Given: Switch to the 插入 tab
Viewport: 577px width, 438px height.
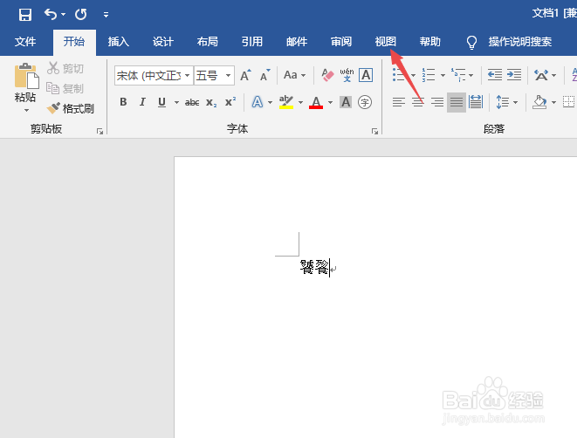Looking at the screenshot, I should (x=119, y=42).
